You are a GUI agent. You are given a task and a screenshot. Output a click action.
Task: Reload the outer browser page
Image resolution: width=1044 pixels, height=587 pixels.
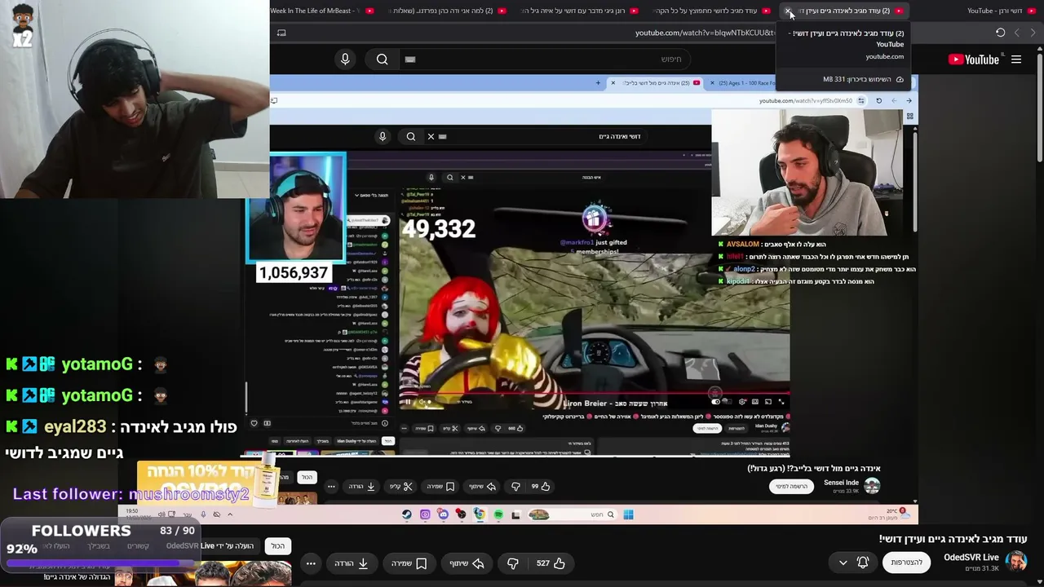(1000, 33)
